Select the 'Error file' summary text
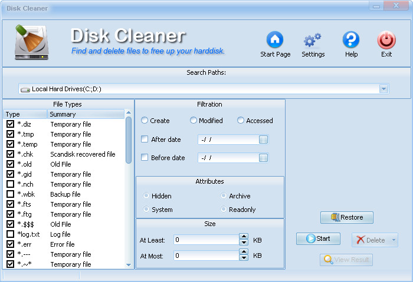This screenshot has width=413, height=282. 63,244
